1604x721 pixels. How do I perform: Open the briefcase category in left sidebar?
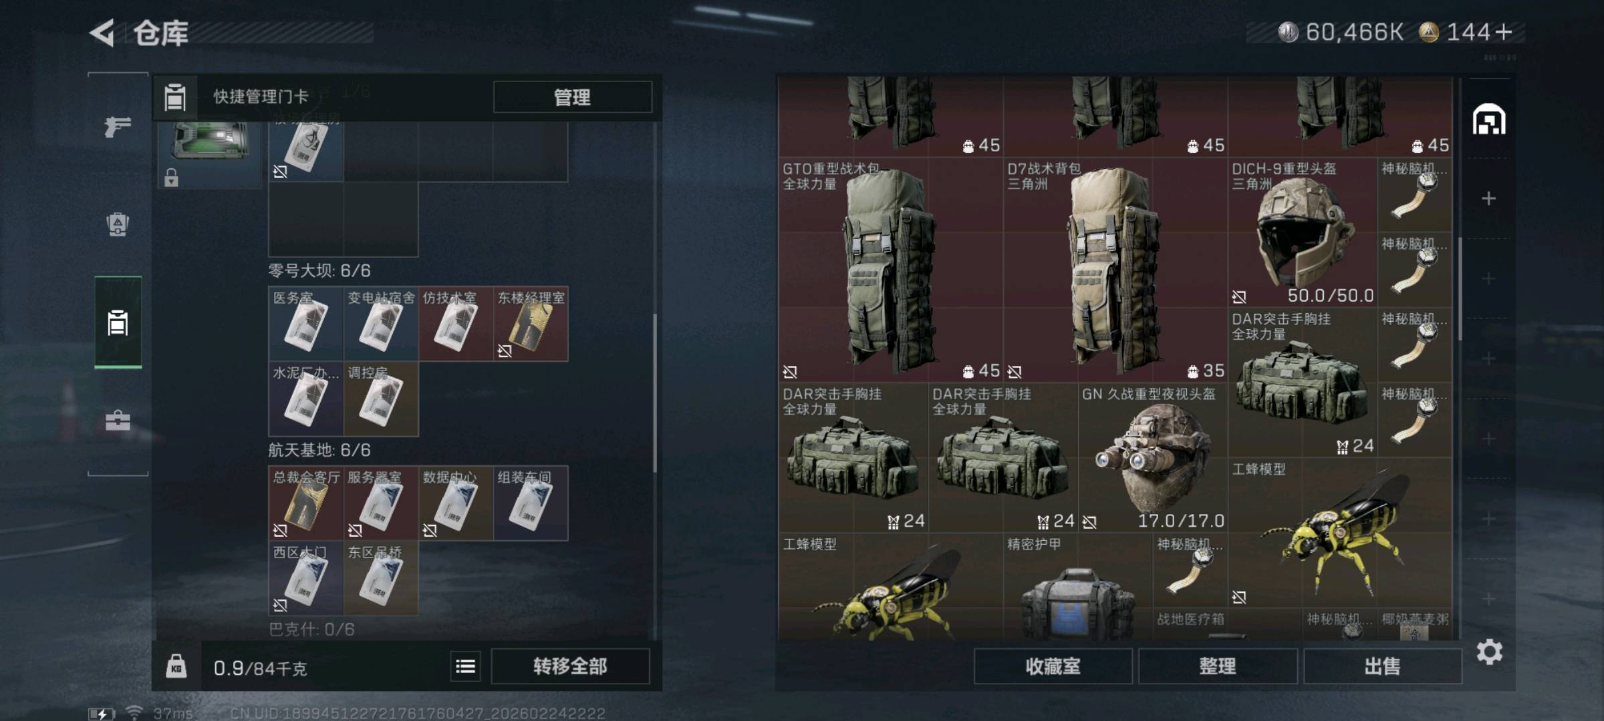pos(118,421)
